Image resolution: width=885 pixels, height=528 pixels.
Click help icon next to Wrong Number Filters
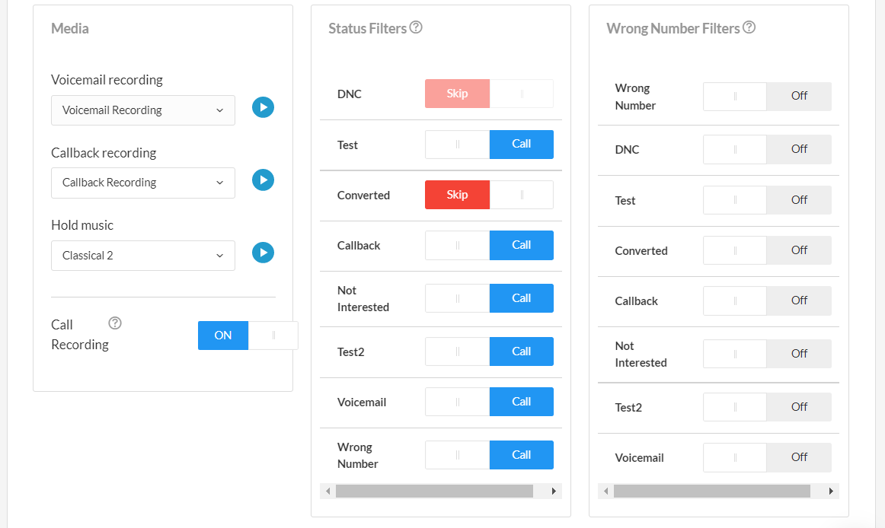[749, 27]
